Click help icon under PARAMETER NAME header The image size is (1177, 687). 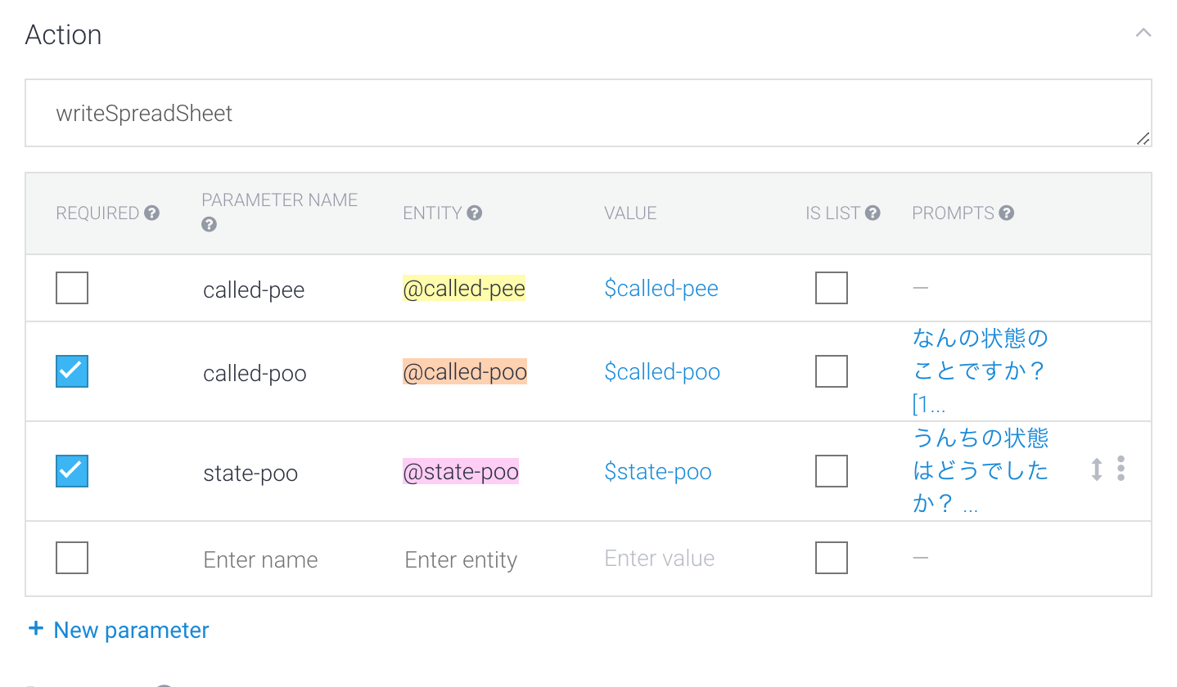209,224
